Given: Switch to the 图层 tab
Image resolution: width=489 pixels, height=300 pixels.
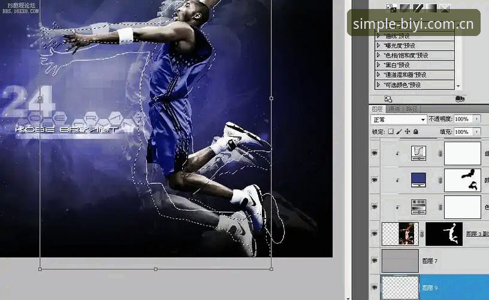Looking at the screenshot, I should 377,109.
